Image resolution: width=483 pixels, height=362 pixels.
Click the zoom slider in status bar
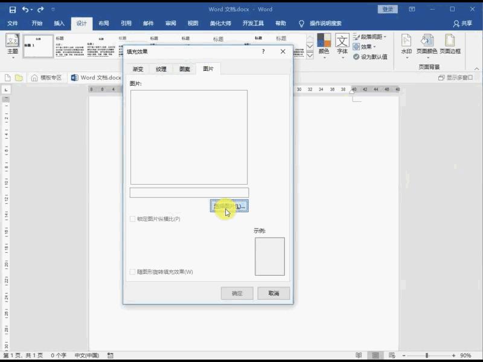pos(427,356)
